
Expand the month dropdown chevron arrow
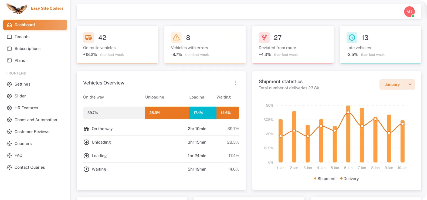(410, 84)
